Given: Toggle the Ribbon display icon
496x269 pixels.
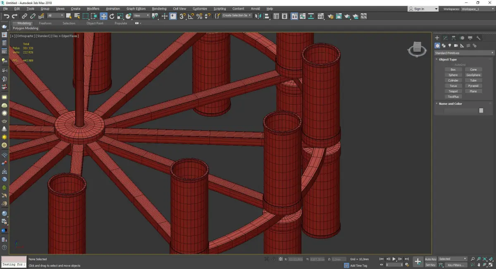Looking at the screenshot, I should [295, 16].
